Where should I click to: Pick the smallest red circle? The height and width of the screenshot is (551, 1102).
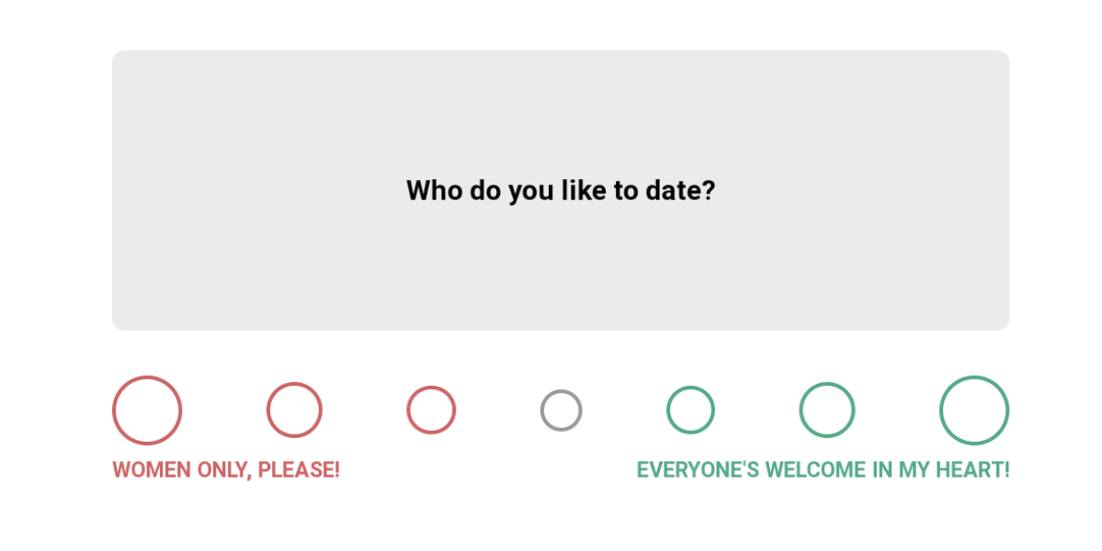click(431, 410)
